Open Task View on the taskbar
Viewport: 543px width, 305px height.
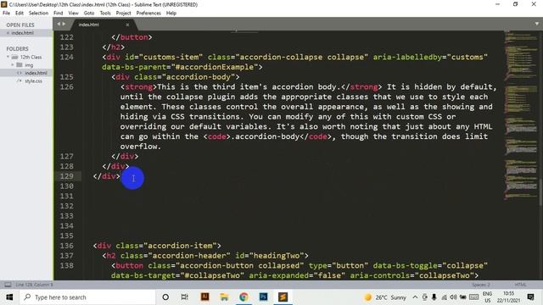point(185,297)
